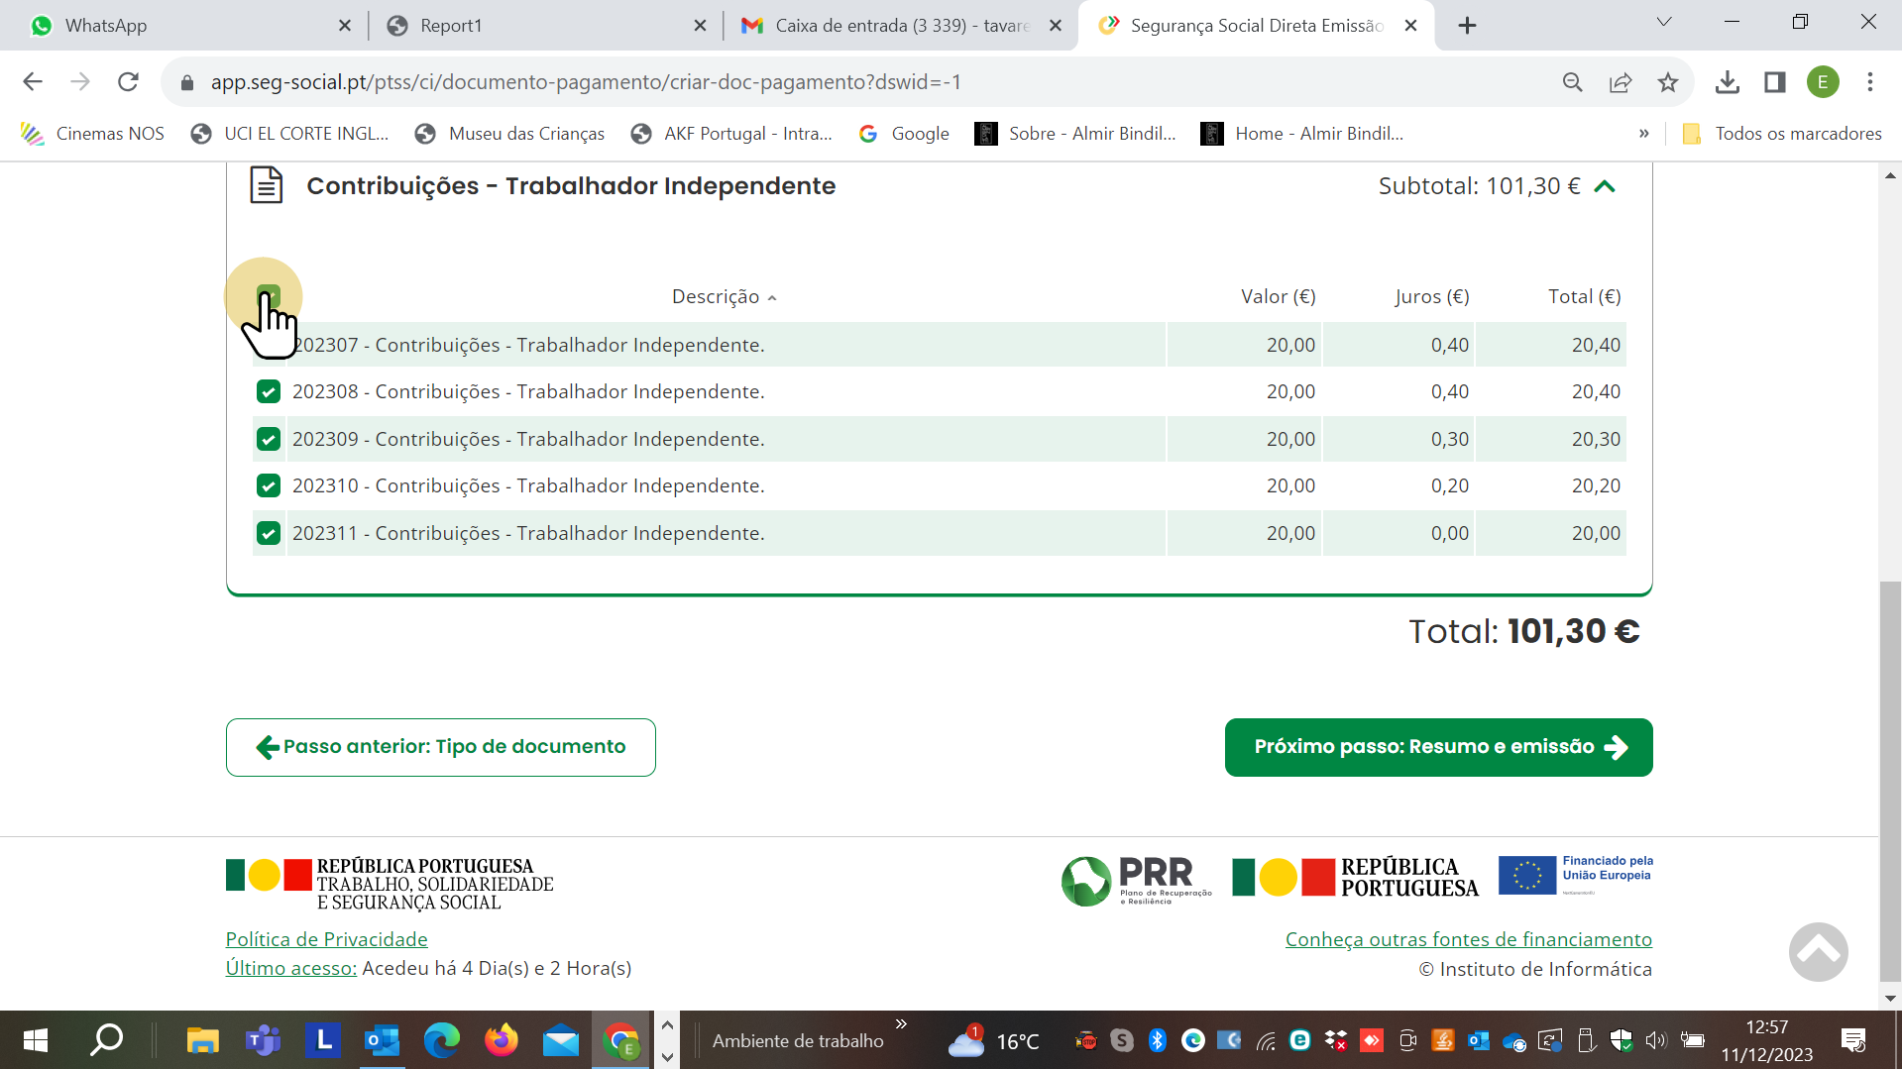Reload the page

(128, 82)
